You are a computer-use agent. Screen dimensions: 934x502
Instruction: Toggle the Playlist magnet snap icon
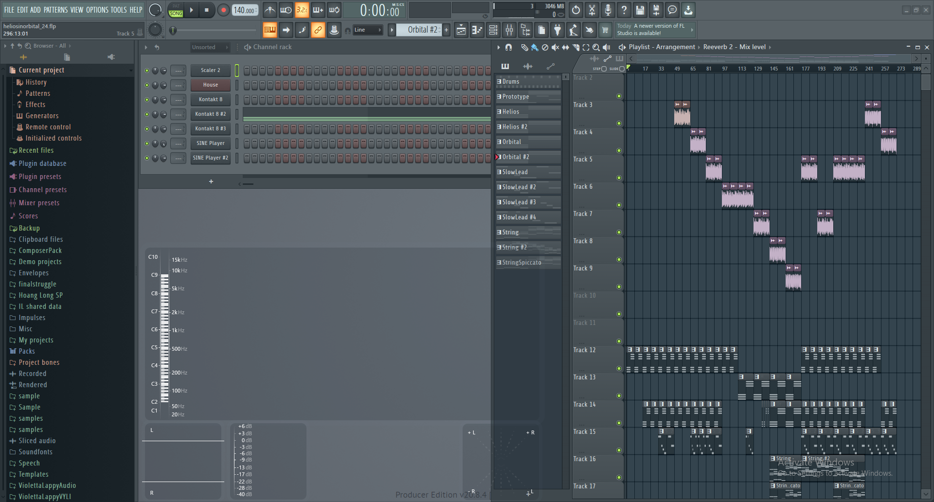coord(508,47)
